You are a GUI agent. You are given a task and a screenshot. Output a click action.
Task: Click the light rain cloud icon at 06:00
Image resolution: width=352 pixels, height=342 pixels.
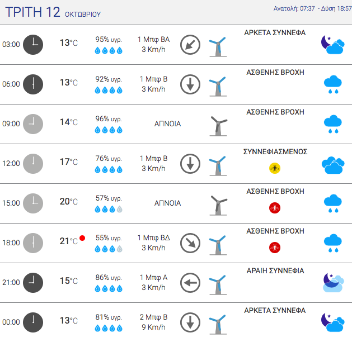[333, 84]
